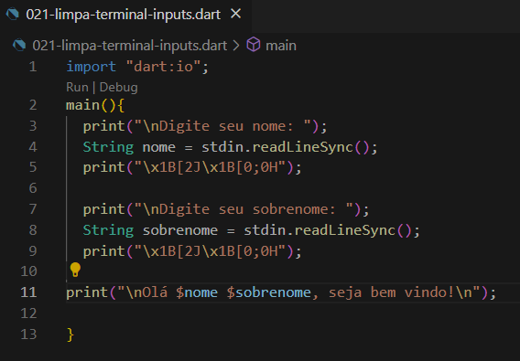Click line number 1 in the gutter
The width and height of the screenshot is (520, 361).
point(33,67)
